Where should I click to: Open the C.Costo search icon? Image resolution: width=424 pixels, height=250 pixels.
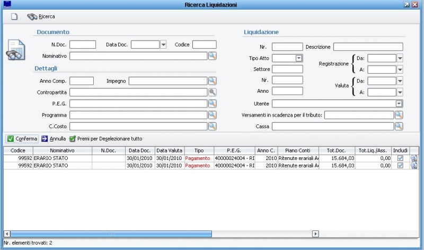coord(212,126)
